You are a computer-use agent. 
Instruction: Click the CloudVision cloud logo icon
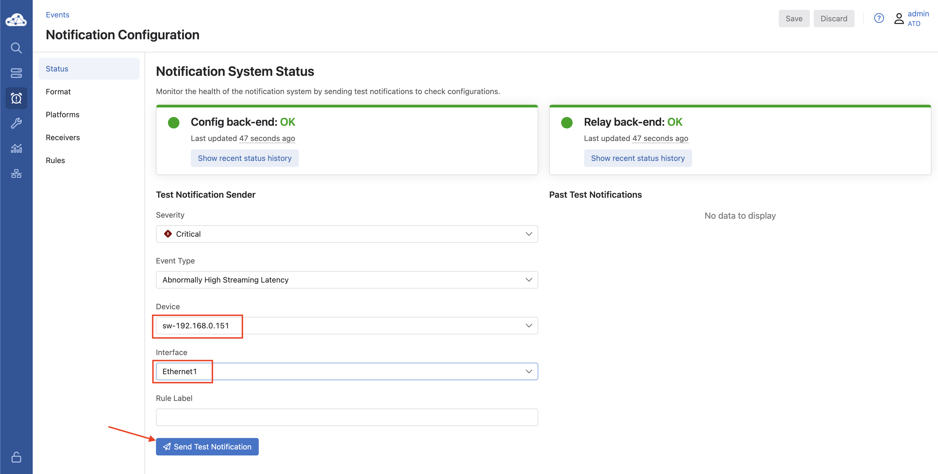pos(16,20)
